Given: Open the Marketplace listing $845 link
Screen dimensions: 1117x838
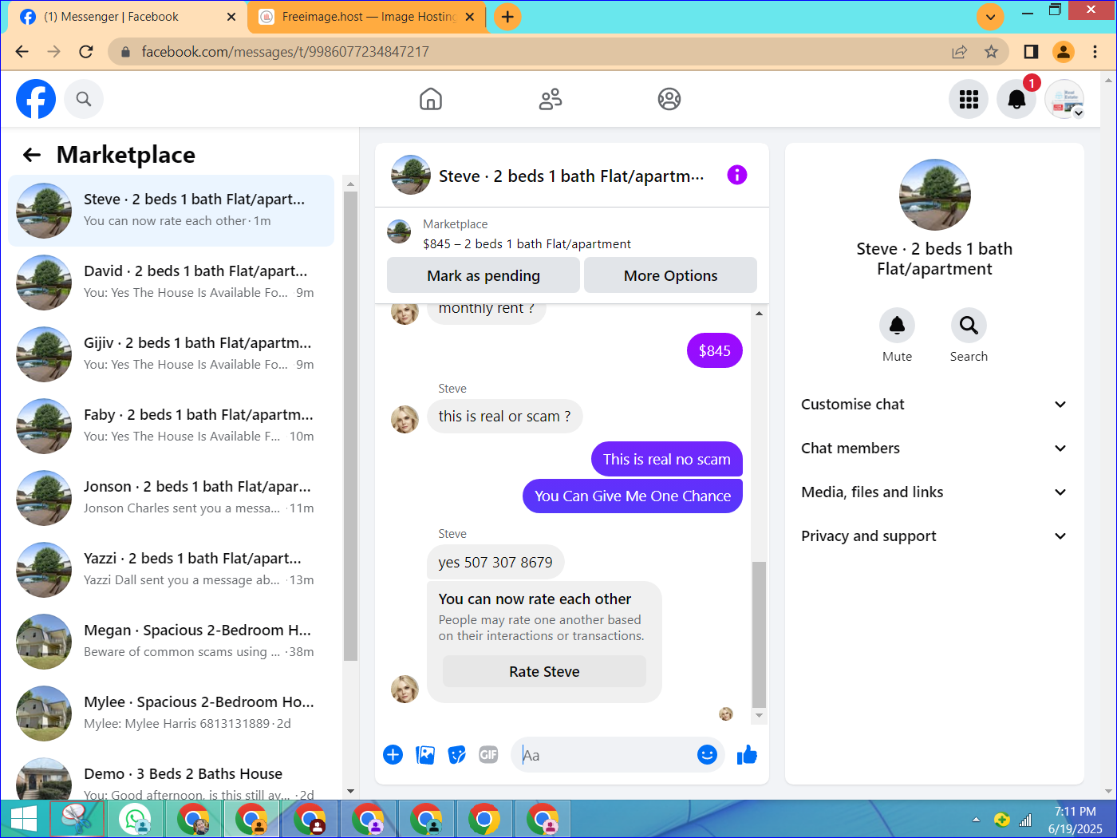Looking at the screenshot, I should 527,244.
